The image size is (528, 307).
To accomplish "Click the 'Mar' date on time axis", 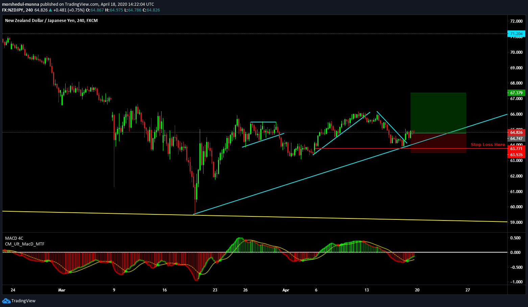I will click(62, 290).
